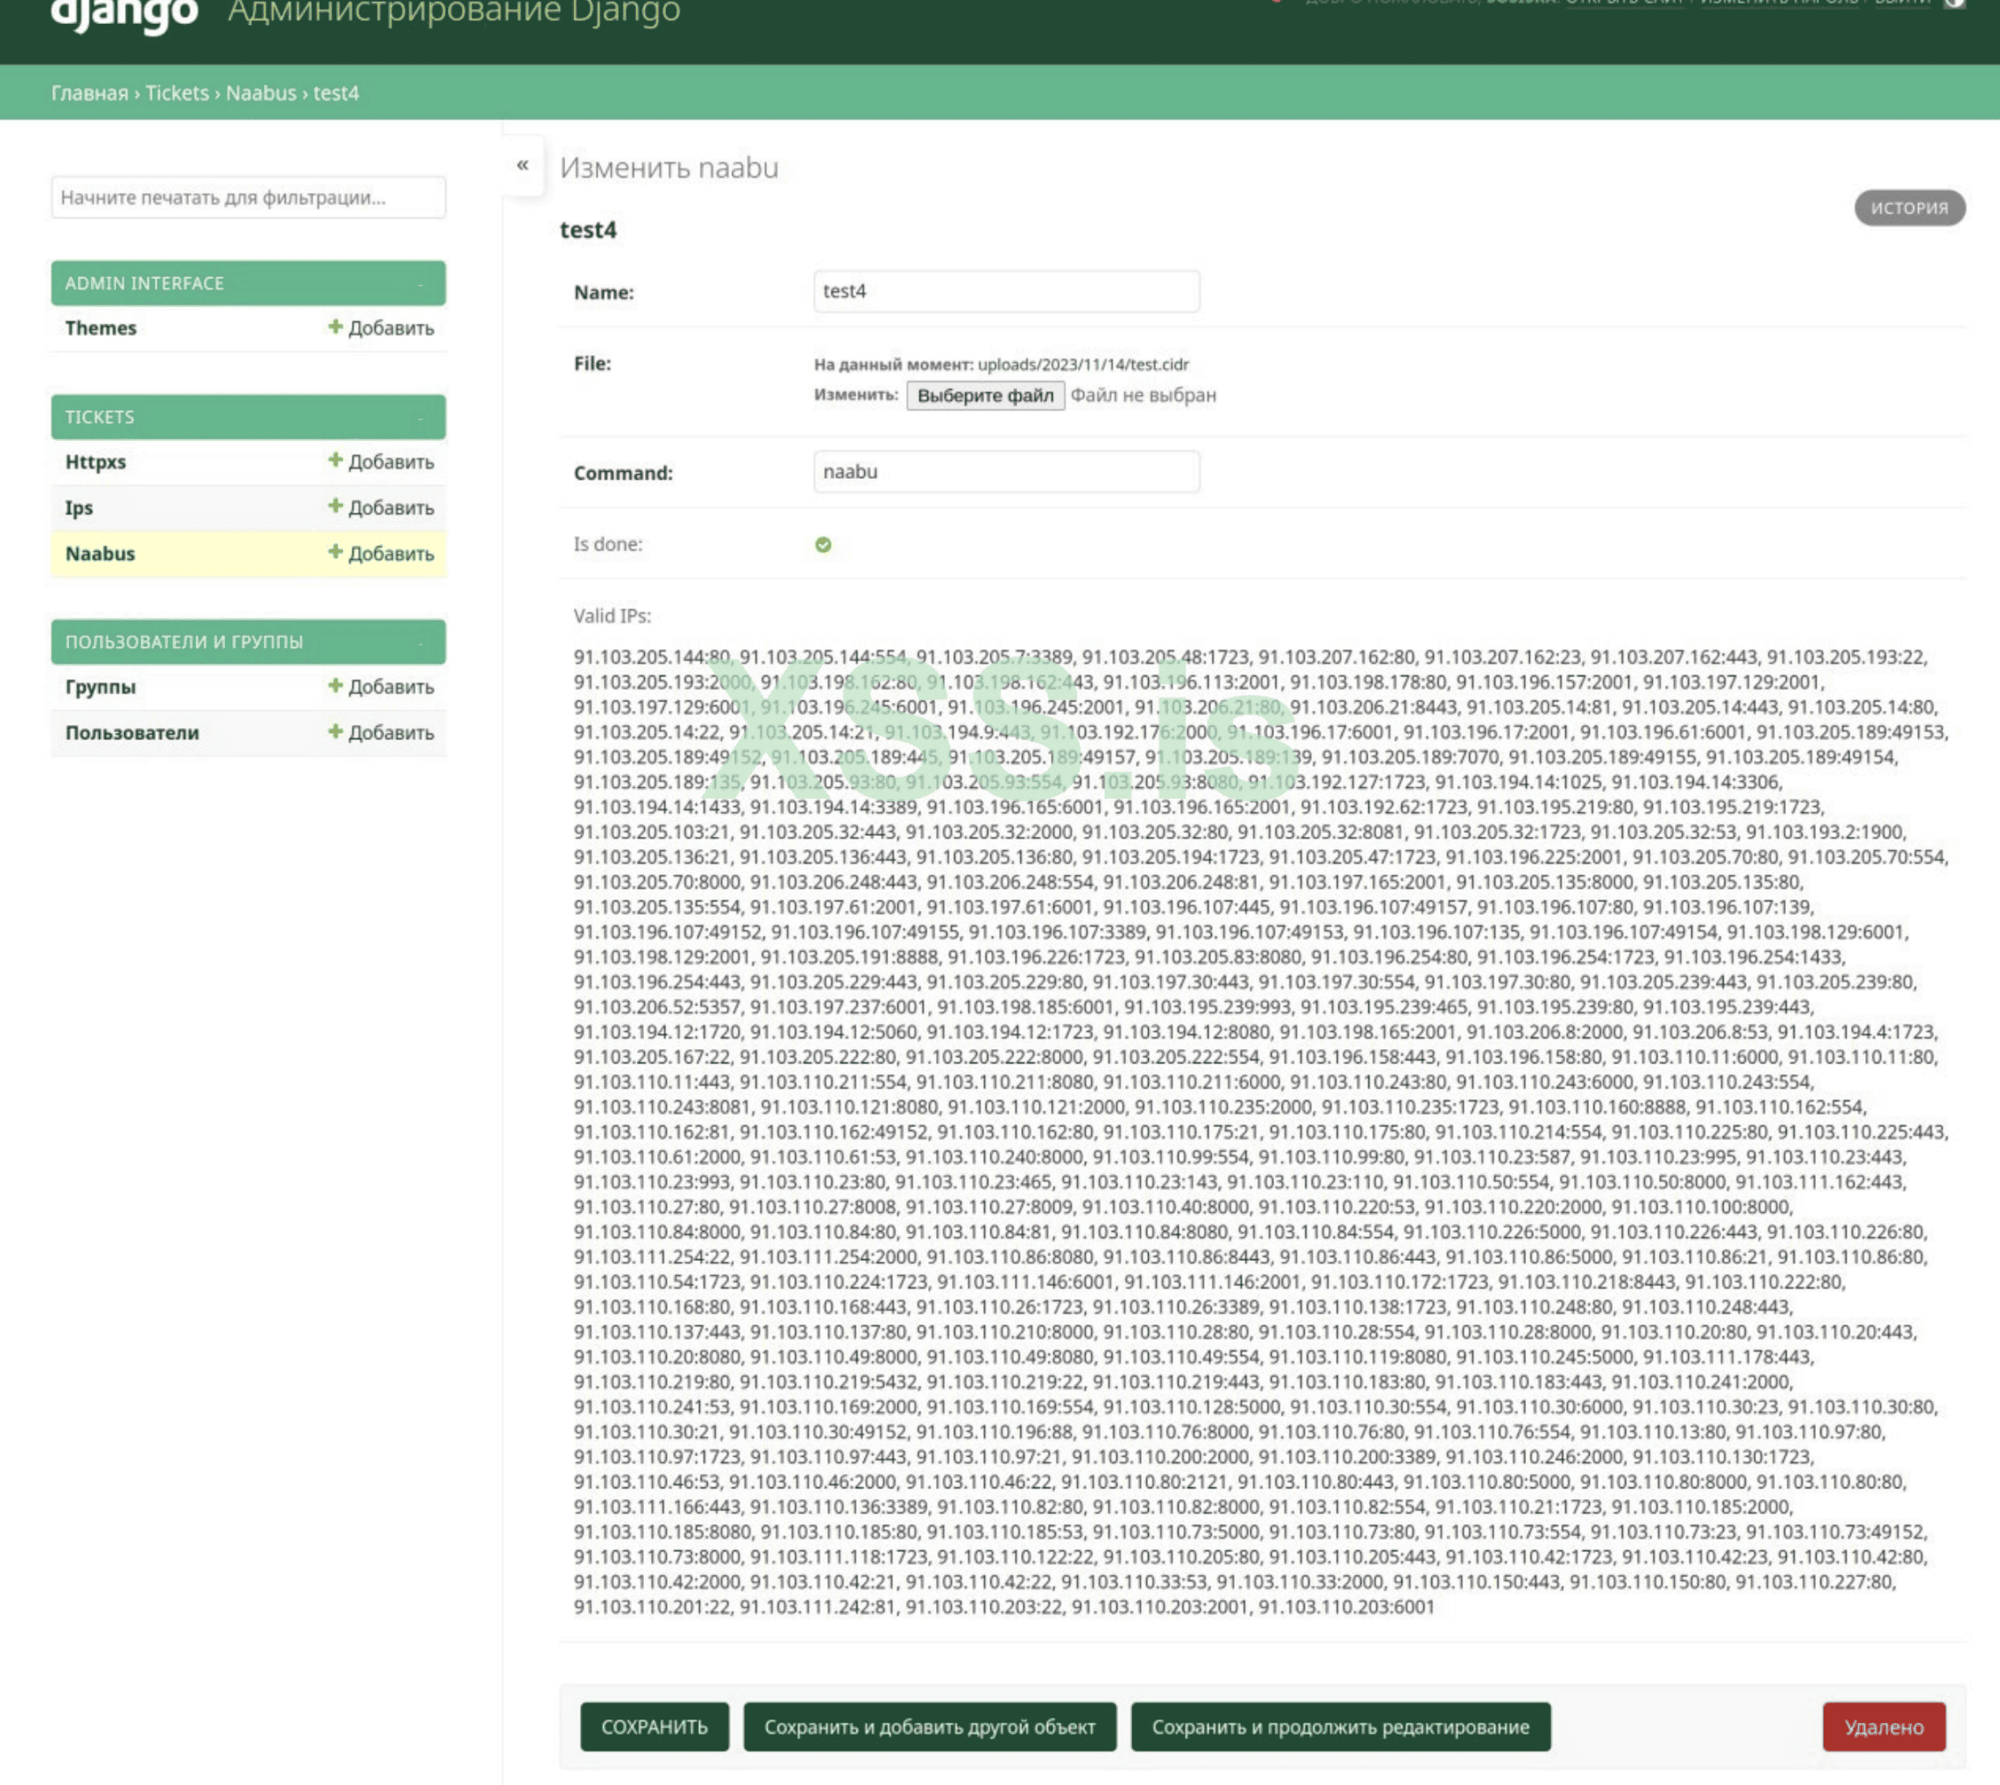Click the ИСТОРИЯ history button
This screenshot has height=1785, width=2000.
pyautogui.click(x=1908, y=208)
